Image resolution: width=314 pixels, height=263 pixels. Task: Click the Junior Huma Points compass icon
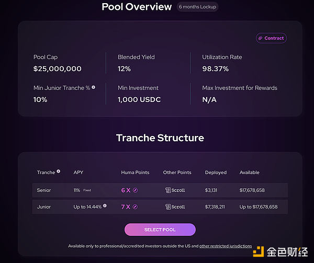pos(135,207)
